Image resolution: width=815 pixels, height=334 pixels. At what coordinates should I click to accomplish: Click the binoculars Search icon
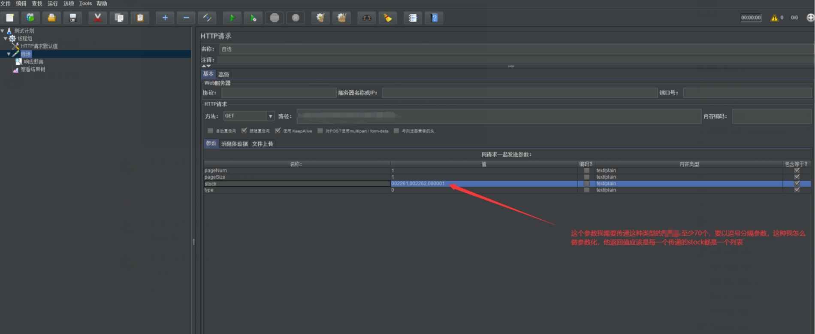(x=367, y=18)
